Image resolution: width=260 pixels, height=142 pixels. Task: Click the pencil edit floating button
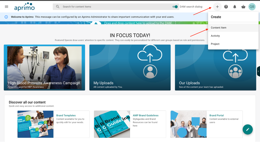pyautogui.click(x=247, y=129)
